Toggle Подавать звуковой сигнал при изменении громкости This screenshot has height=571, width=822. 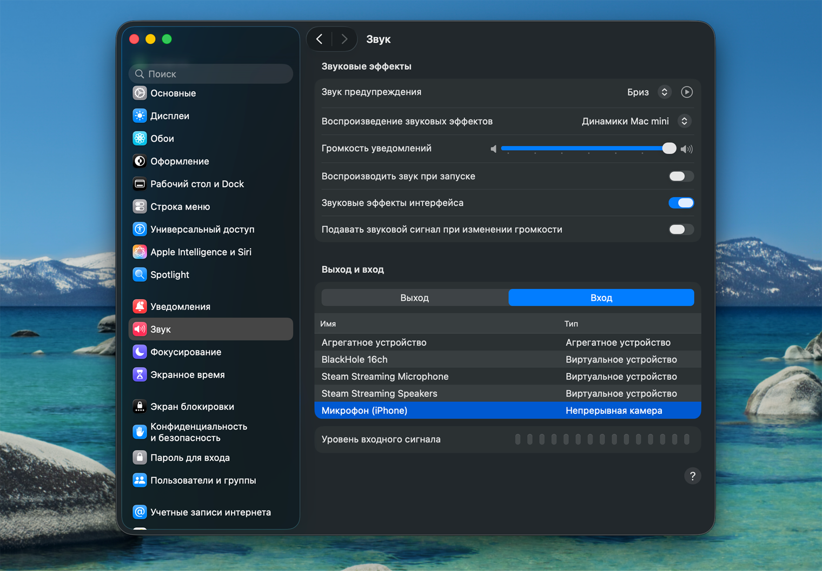click(x=681, y=230)
